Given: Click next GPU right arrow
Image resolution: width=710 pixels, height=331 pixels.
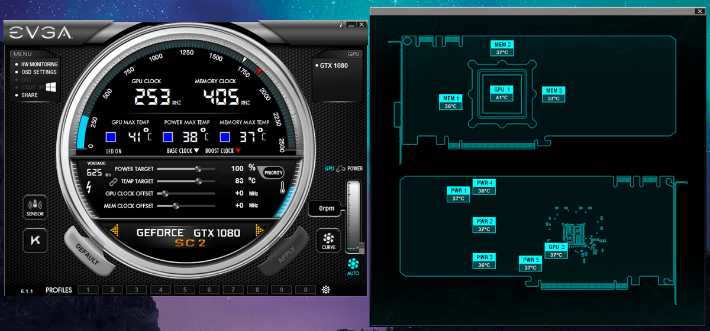Looking at the screenshot, I should [259, 231].
